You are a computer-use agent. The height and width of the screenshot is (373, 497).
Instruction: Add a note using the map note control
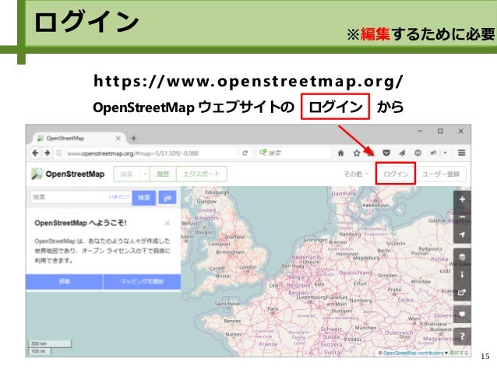[x=462, y=315]
